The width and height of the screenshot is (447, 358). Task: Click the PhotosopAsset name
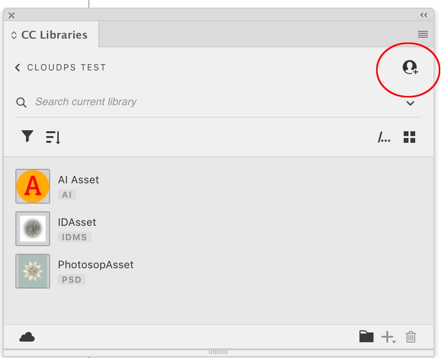[x=96, y=265]
